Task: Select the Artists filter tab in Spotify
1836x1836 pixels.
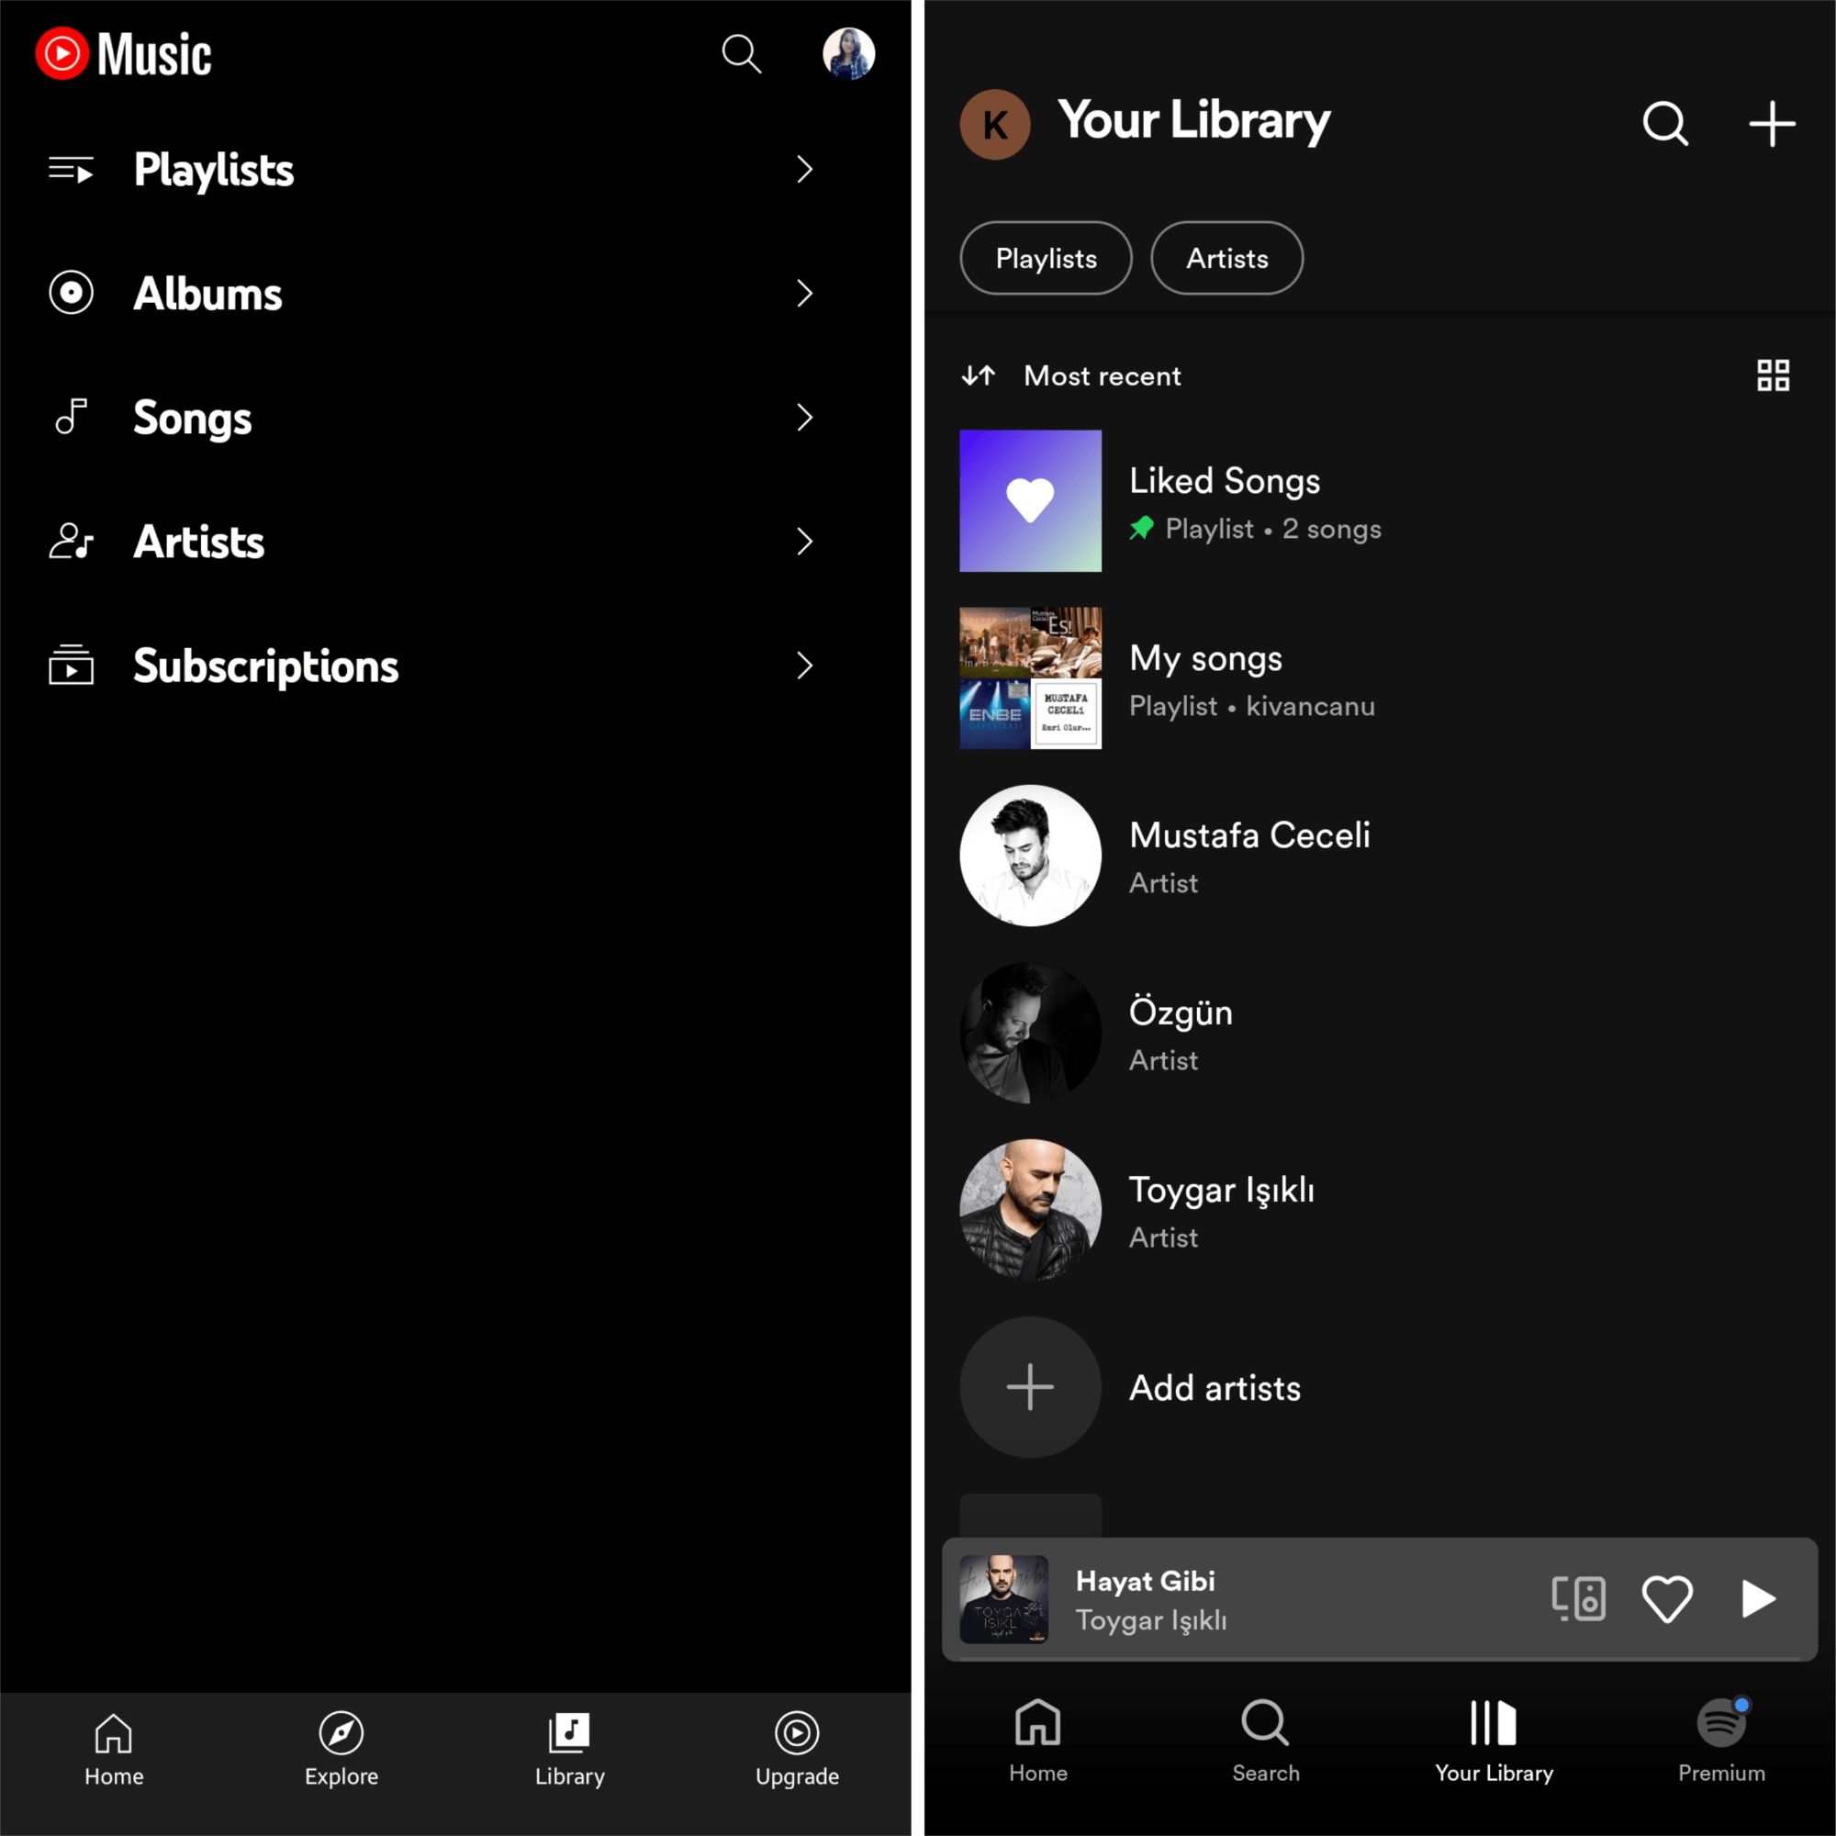Action: [x=1226, y=259]
